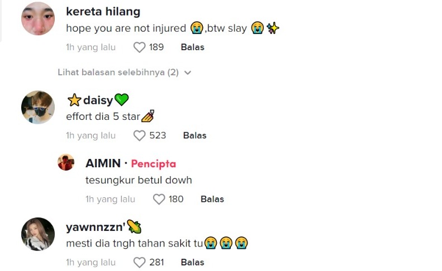
Task: Open the AIMIN creator username link
Action: pos(103,163)
